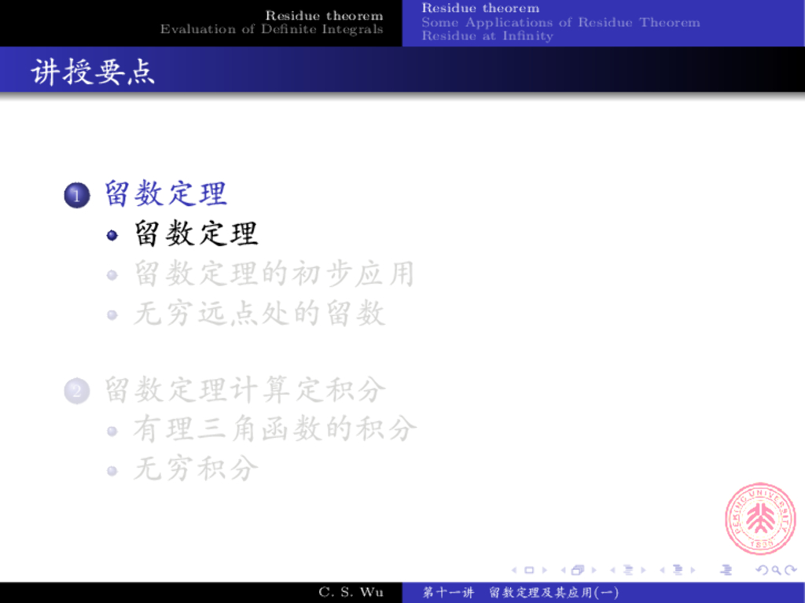Jump to next section with right arrow
Image resolution: width=805 pixels, height=603 pixels.
click(693, 570)
